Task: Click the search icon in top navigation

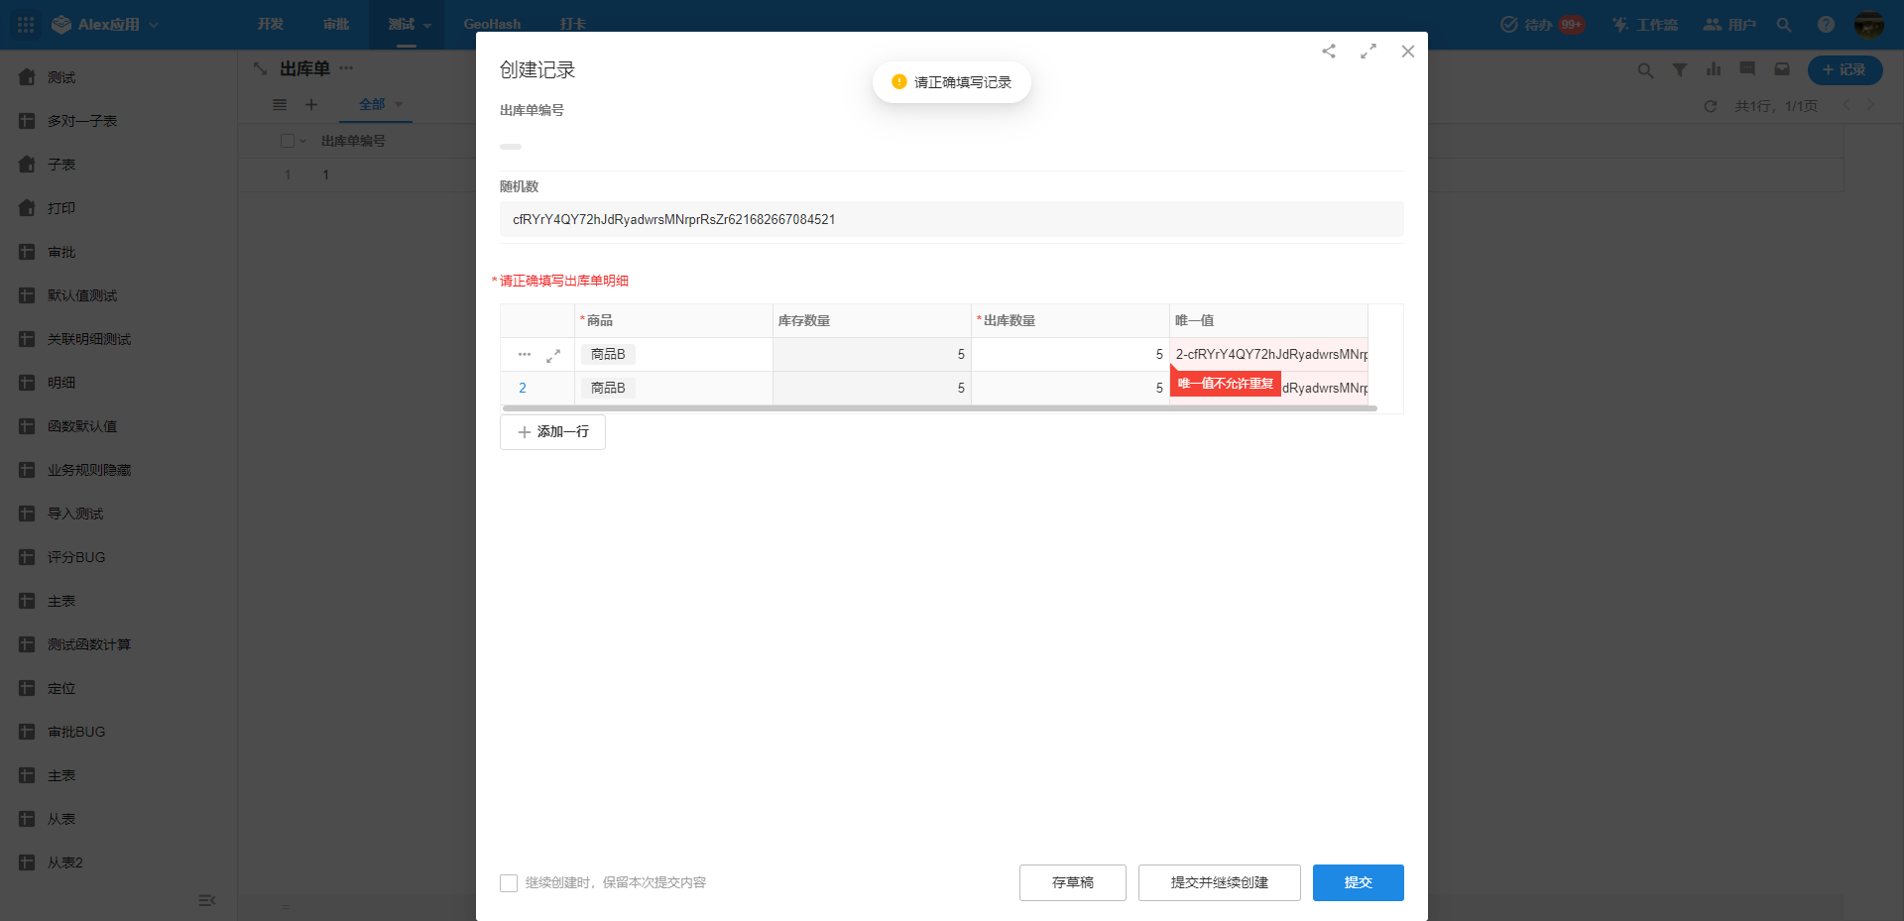Action: tap(1783, 25)
